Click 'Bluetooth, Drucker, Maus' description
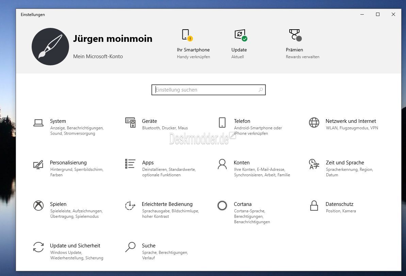The height and width of the screenshot is (276, 406). (165, 128)
